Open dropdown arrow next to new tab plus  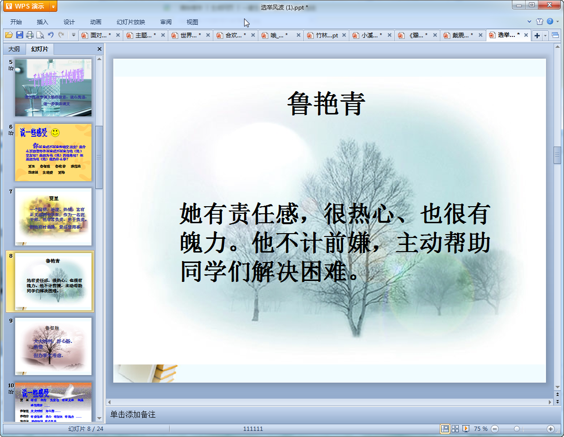(546, 35)
